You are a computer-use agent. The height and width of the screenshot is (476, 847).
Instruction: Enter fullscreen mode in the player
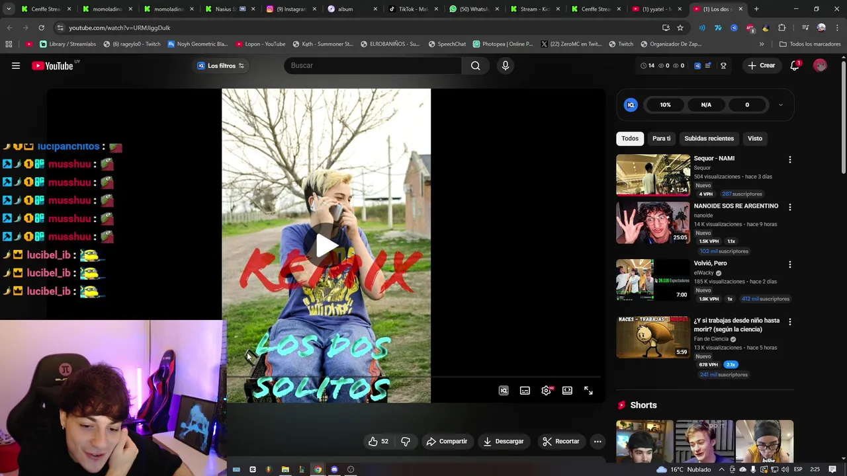click(588, 391)
